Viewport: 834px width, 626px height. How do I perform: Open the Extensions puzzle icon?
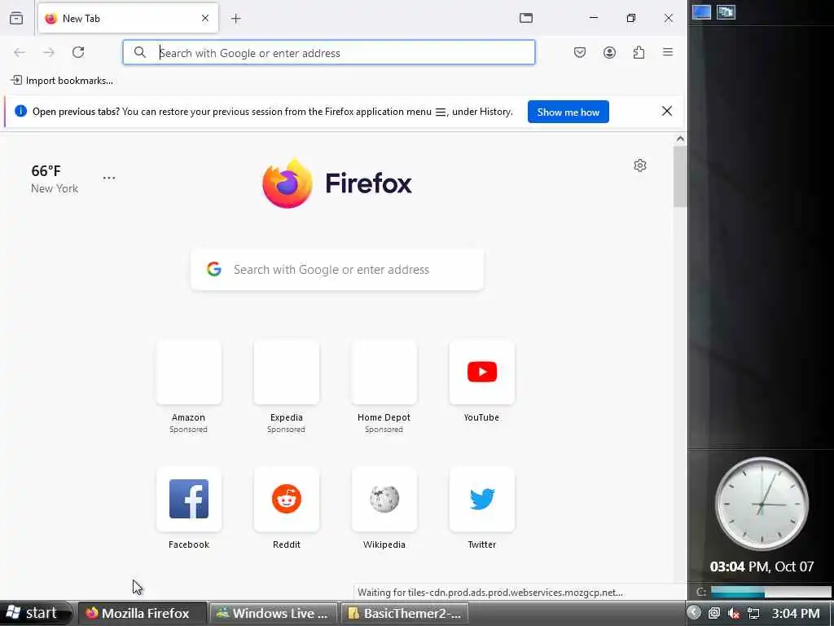pos(639,52)
